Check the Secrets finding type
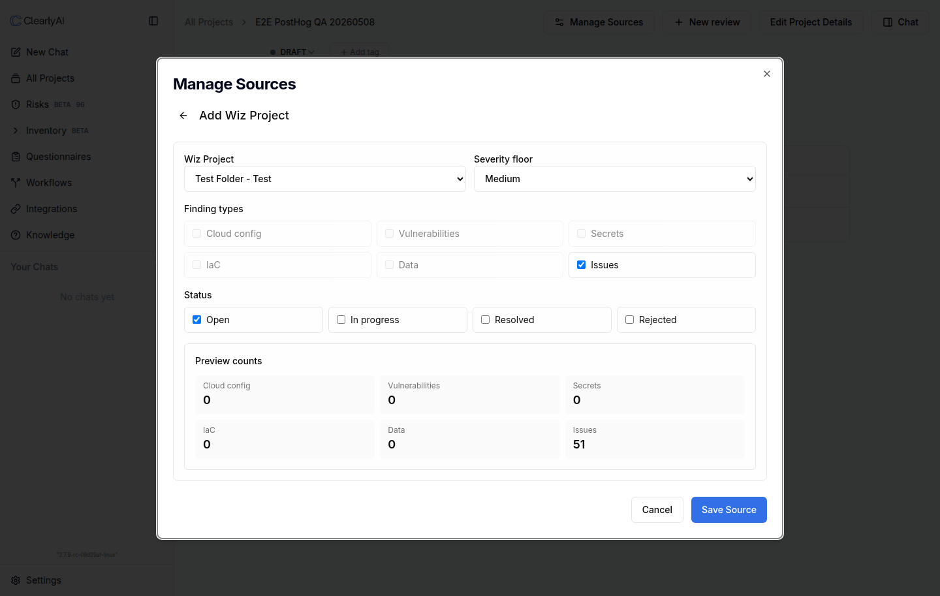Viewport: 940px width, 596px height. [x=581, y=233]
